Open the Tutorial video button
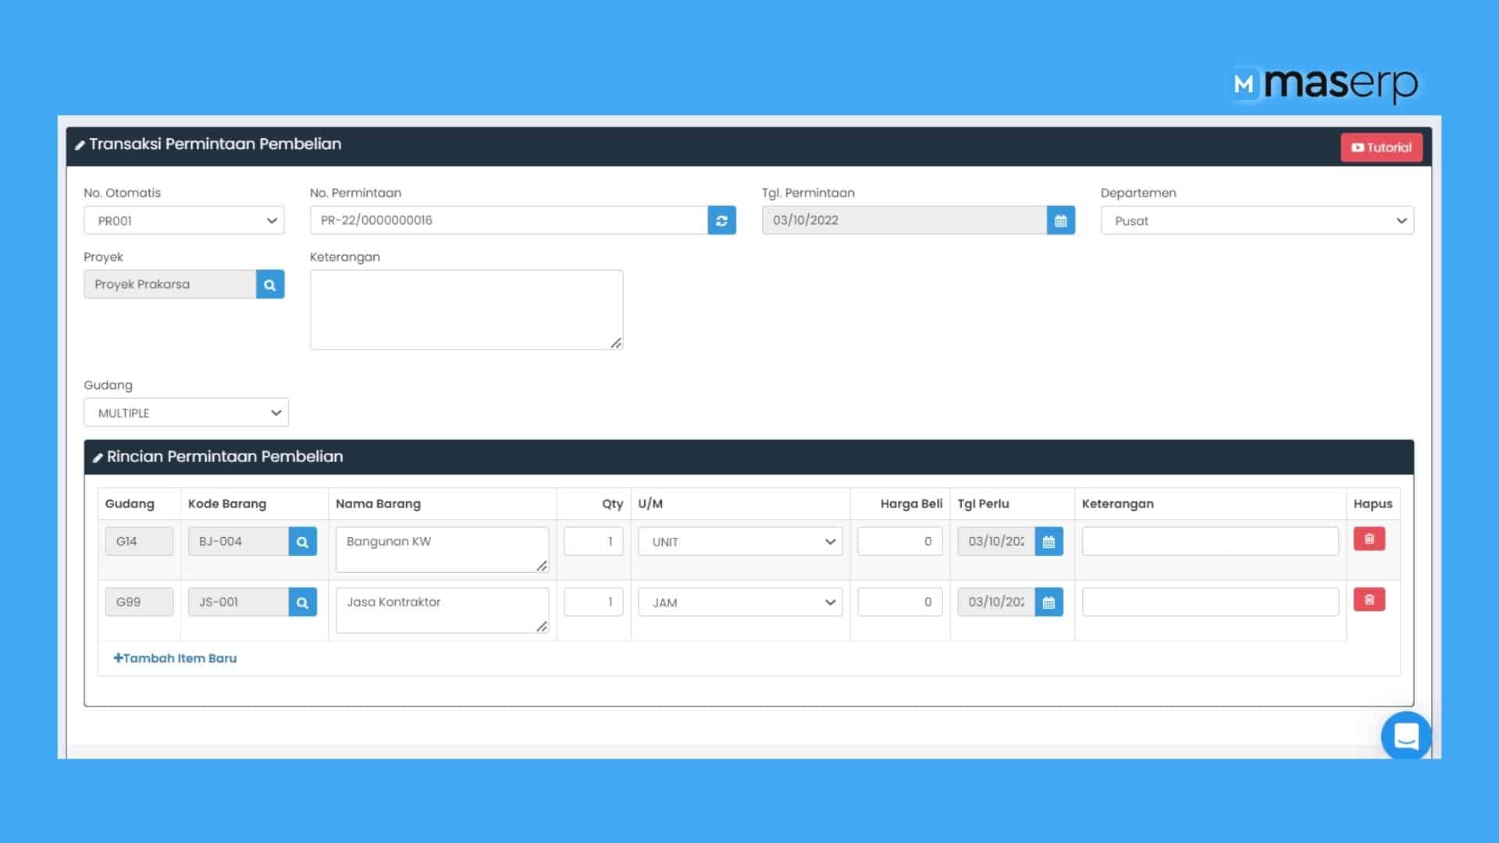 pos(1381,147)
